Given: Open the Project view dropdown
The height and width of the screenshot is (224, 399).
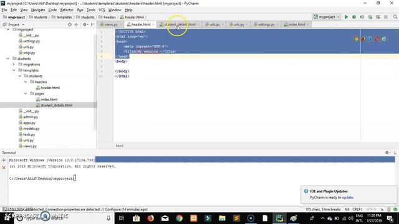Looking at the screenshot, I should tap(14, 25).
